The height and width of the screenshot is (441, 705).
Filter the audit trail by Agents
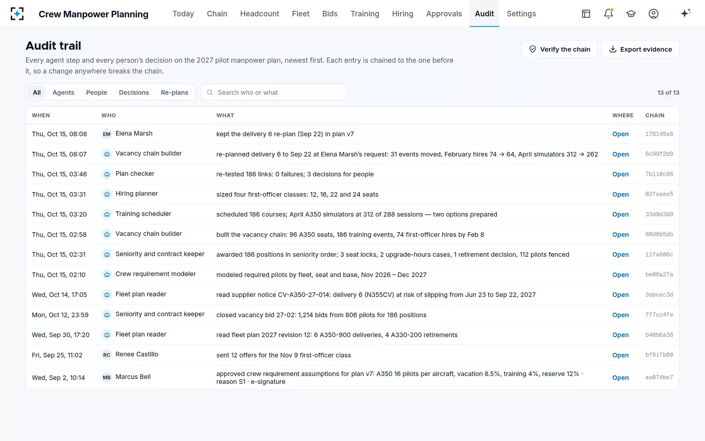(x=64, y=93)
